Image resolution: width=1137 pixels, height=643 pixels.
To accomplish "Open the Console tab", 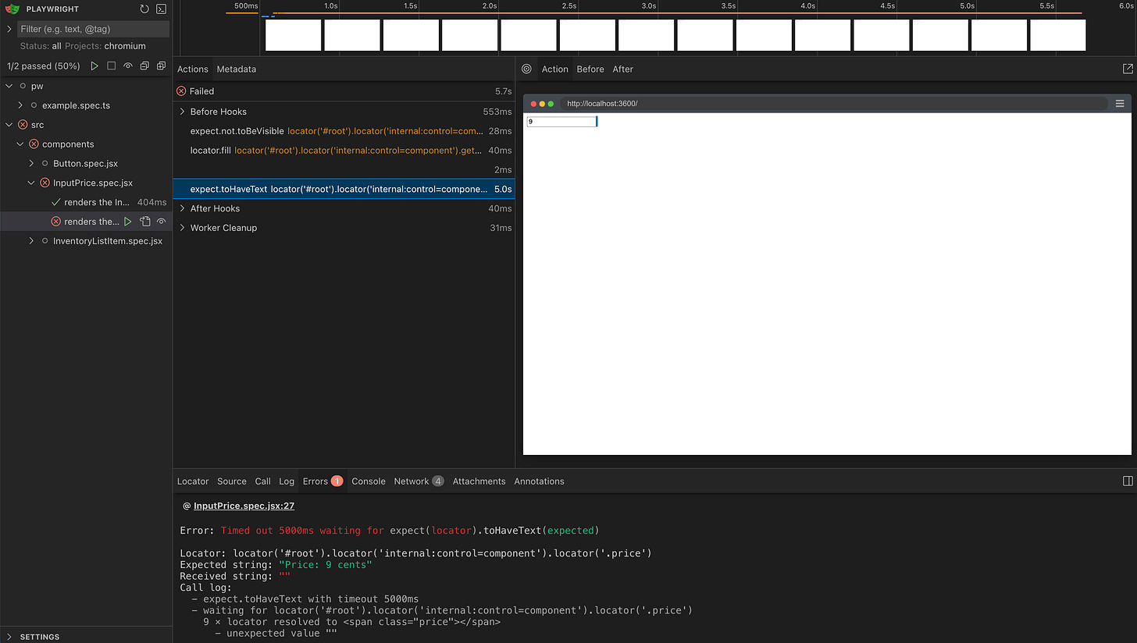I will point(369,481).
